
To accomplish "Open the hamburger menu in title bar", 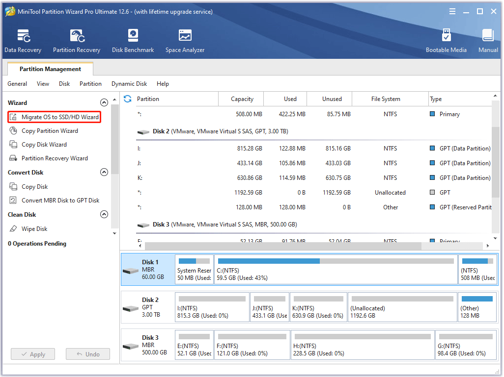I will click(452, 12).
